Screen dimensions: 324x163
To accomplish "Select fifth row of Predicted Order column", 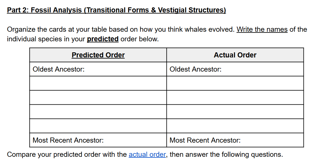I will pyautogui.click(x=98, y=126).
